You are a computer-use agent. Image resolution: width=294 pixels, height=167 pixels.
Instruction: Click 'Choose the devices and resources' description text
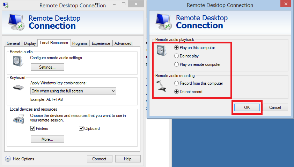pyautogui.click(x=78, y=118)
